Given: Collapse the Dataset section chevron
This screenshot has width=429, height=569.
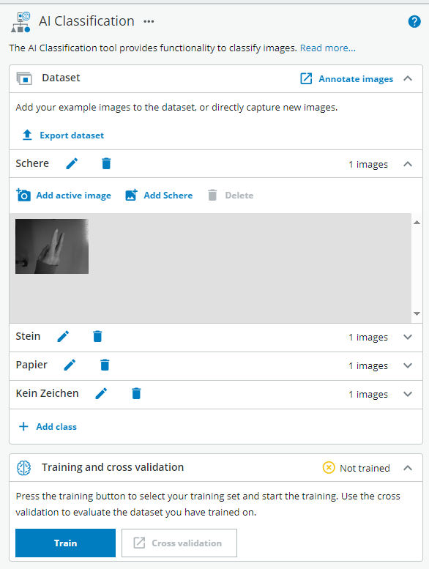Looking at the screenshot, I should 408,78.
